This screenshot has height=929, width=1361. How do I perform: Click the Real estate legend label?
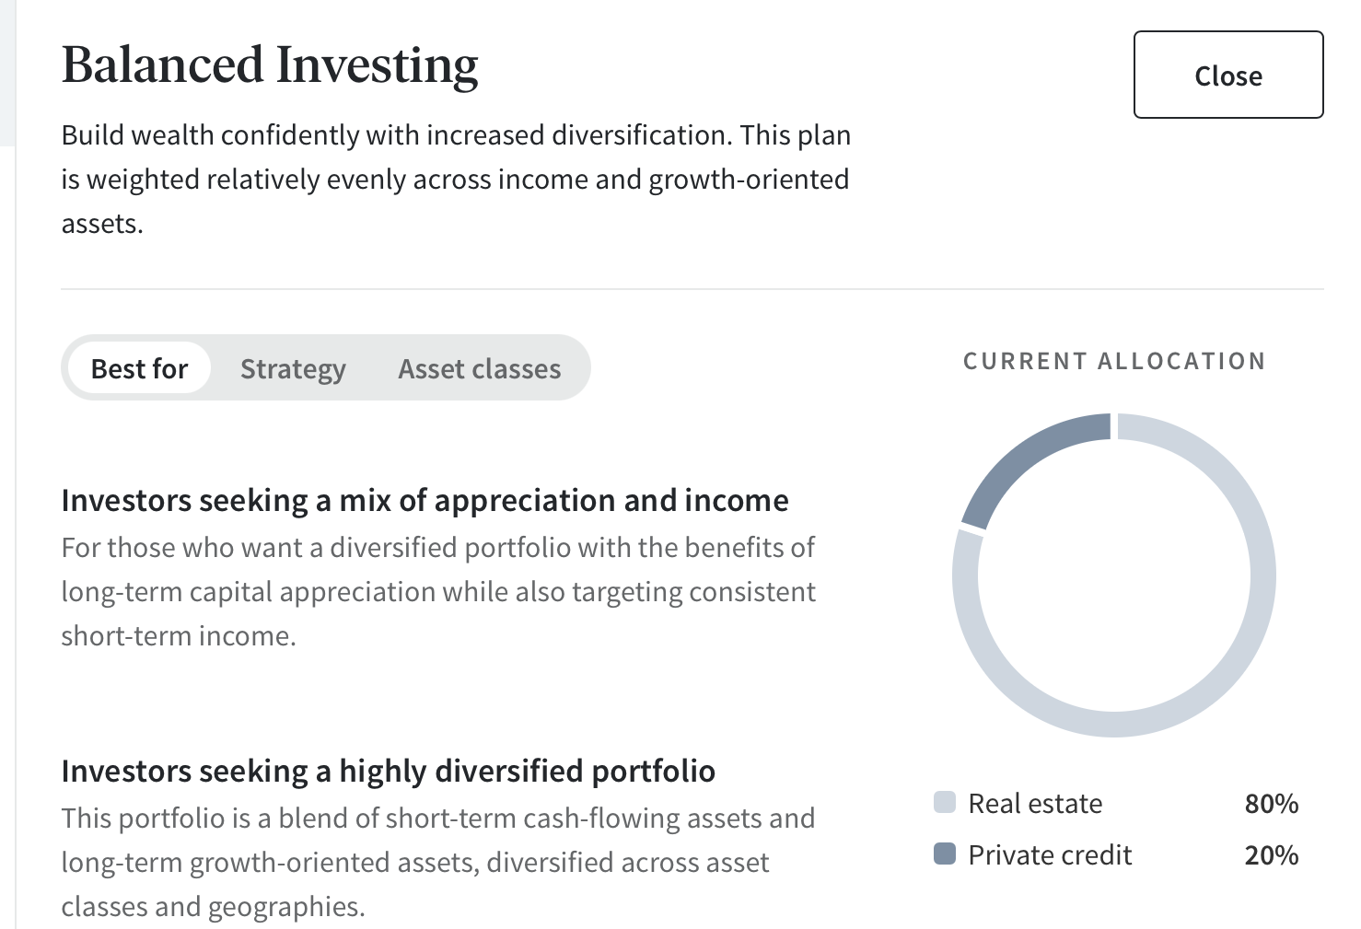1035,804
